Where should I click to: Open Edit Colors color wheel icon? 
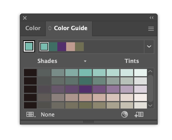[x=125, y=114]
